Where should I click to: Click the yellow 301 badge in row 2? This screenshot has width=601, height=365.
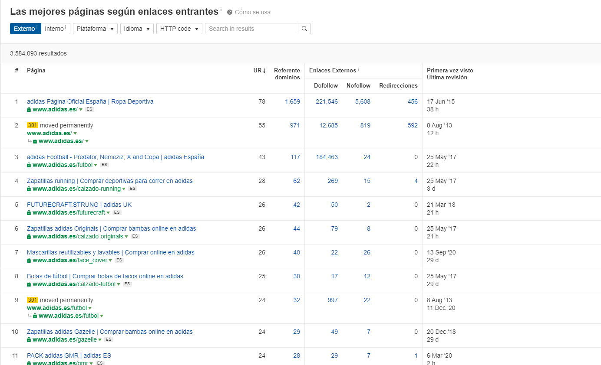[33, 125]
